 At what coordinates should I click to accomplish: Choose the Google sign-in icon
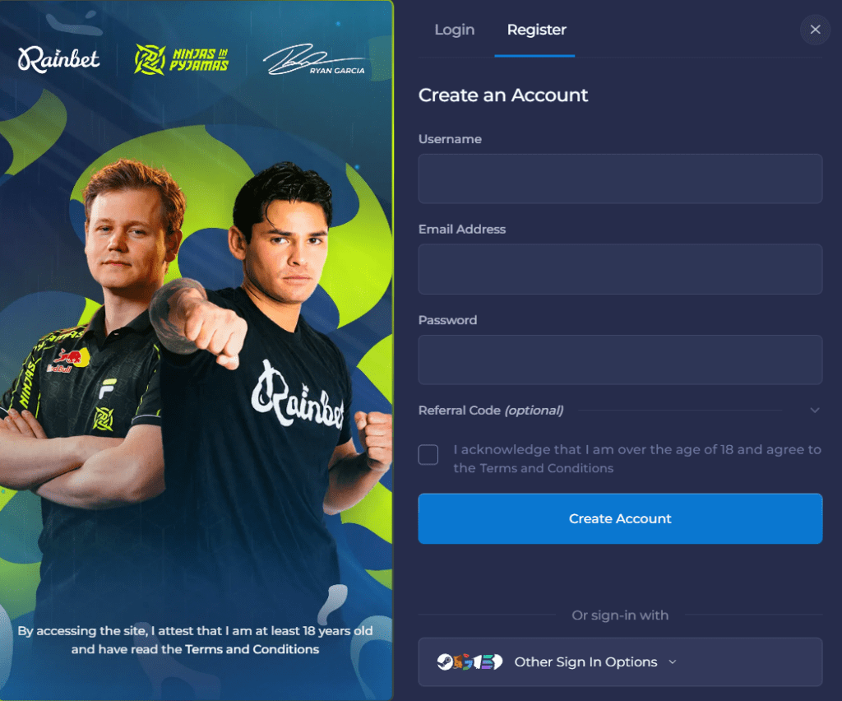[467, 662]
